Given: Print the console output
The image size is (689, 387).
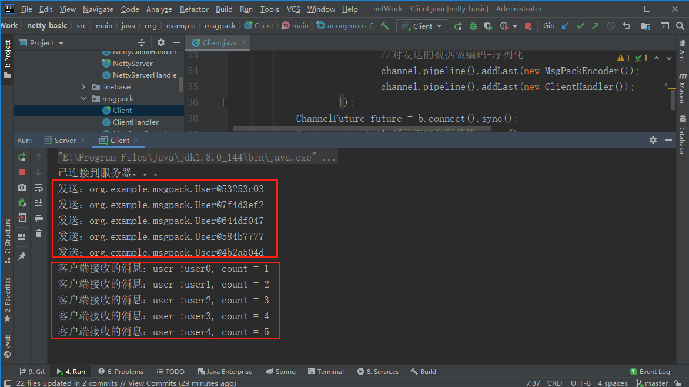Looking at the screenshot, I should coord(39,218).
